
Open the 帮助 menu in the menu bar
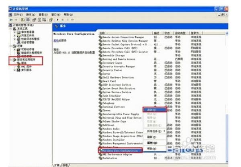[68, 15]
